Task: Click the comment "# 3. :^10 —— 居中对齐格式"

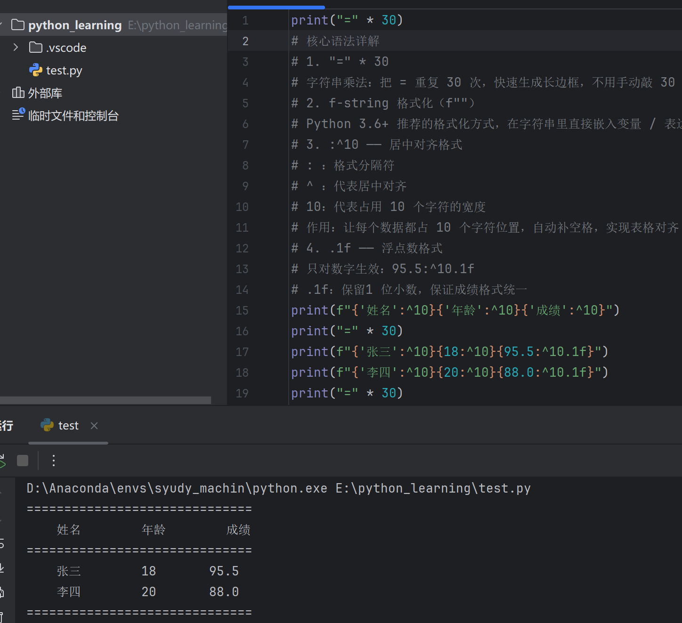Action: click(x=377, y=145)
